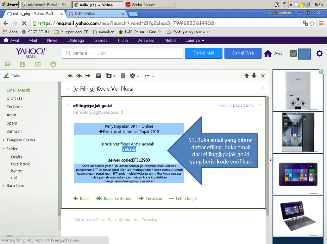Click the Forward arrow icon in mail toolbar
Viewport: 327px width, 244px height.
[x=88, y=76]
